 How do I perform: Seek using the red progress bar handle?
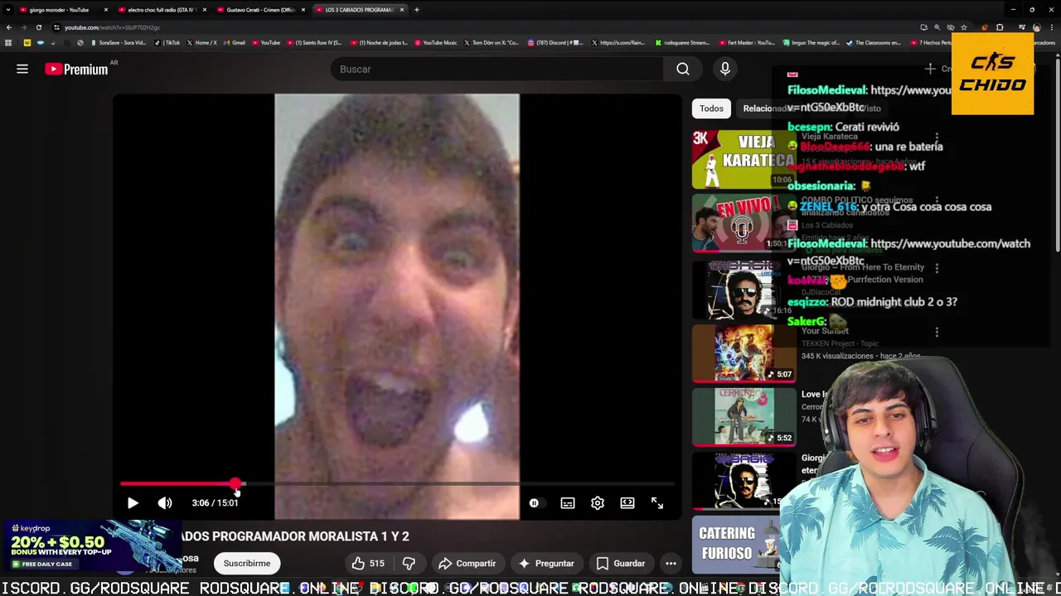pos(236,483)
